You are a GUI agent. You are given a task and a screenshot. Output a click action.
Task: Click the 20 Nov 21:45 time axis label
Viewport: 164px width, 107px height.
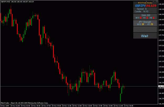coord(118,106)
